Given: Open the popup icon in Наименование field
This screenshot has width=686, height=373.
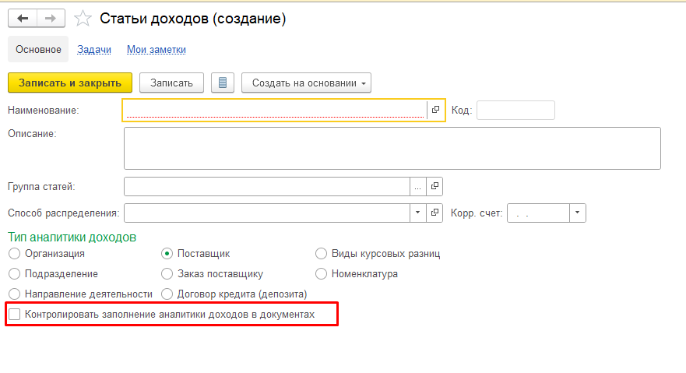Looking at the screenshot, I should (435, 110).
